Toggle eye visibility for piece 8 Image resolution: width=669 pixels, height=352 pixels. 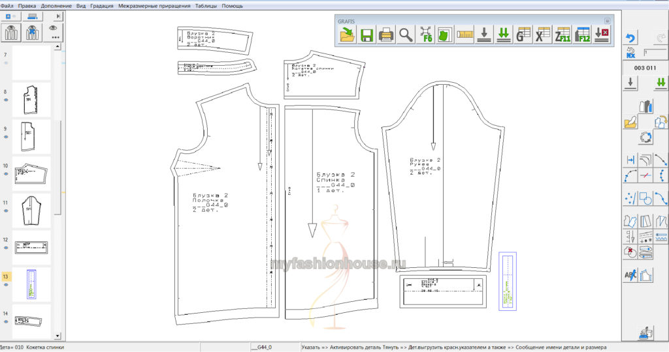tap(6, 100)
